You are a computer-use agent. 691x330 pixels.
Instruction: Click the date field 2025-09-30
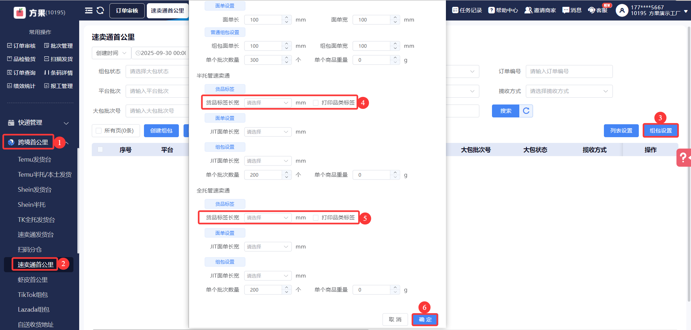(160, 53)
